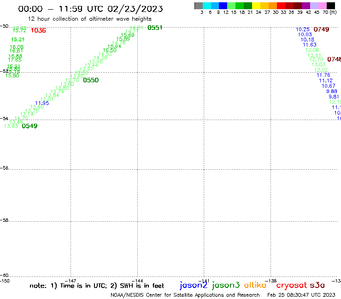This screenshot has width=341, height=299.
Task: Click the blue '11.95' wave height value
Action: click(42, 103)
